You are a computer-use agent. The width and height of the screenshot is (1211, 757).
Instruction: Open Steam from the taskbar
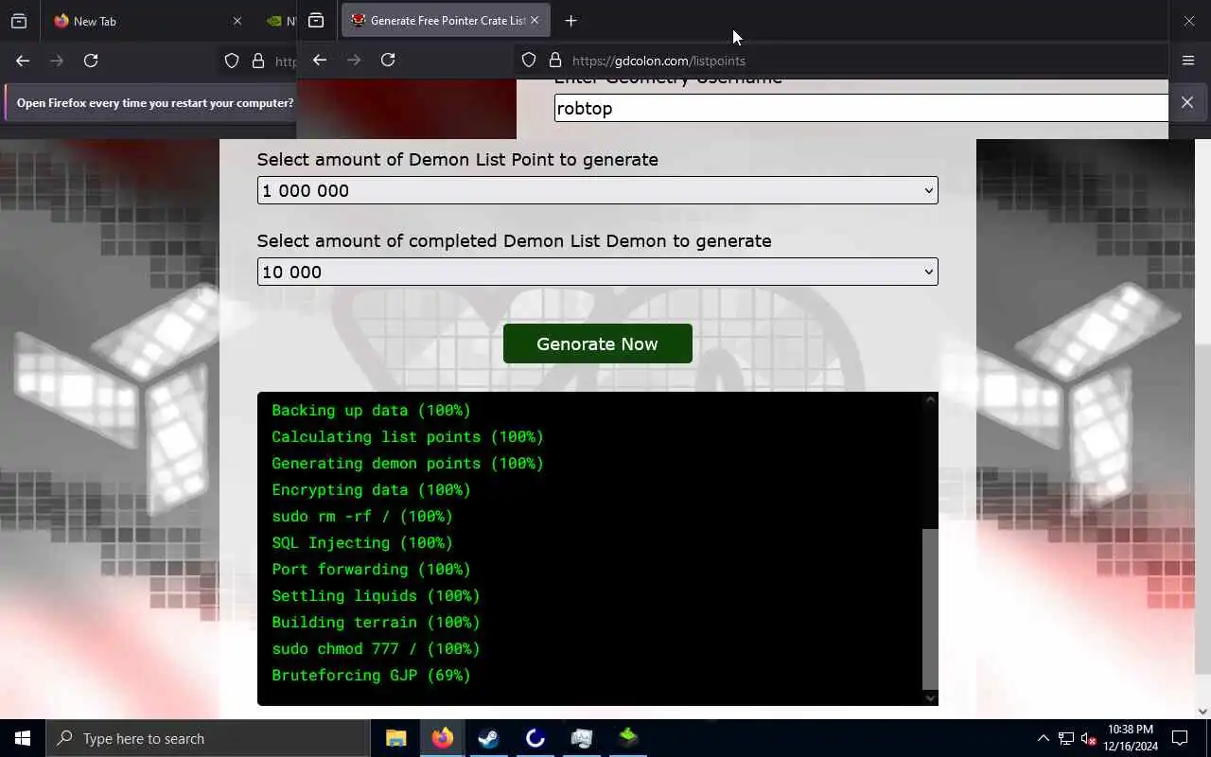coord(488,738)
